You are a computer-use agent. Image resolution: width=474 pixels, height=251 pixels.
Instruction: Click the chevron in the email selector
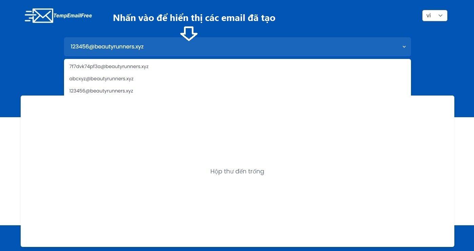(404, 47)
